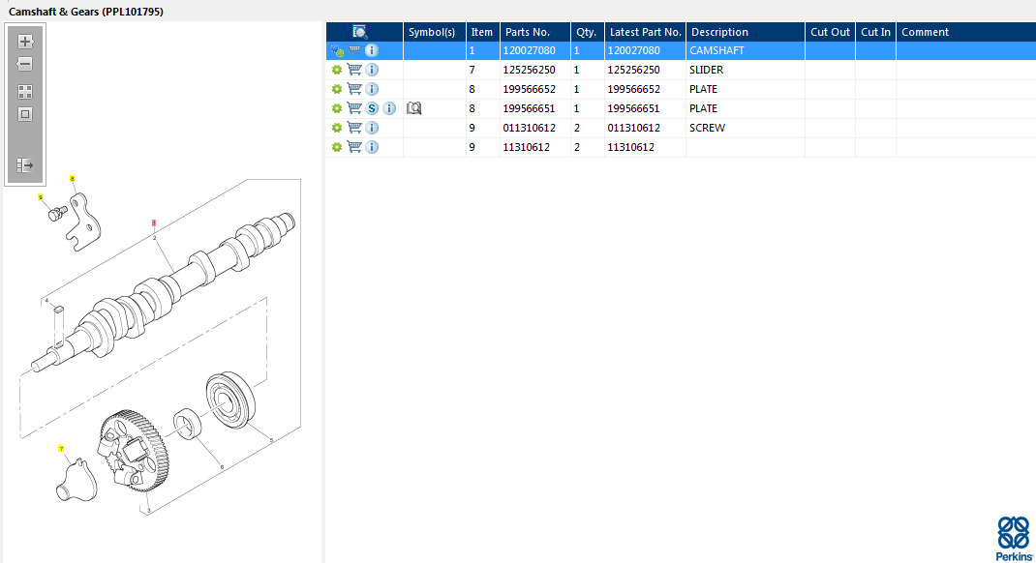
Task: Click the book symbol in Symbol(s) column
Action: point(414,108)
